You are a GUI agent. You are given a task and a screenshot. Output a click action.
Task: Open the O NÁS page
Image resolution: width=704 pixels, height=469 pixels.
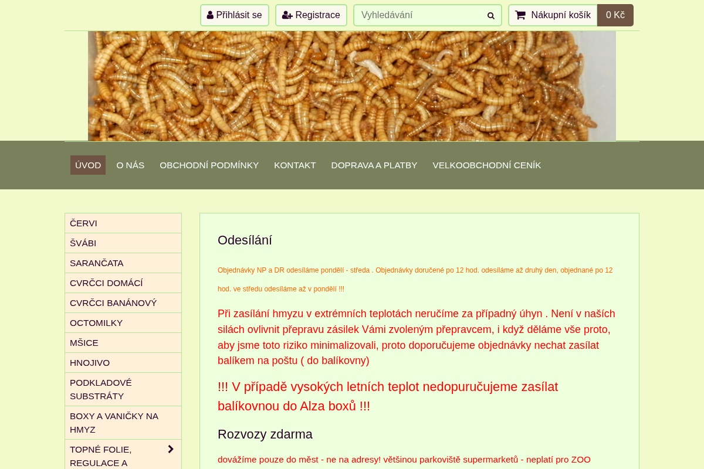pyautogui.click(x=130, y=165)
